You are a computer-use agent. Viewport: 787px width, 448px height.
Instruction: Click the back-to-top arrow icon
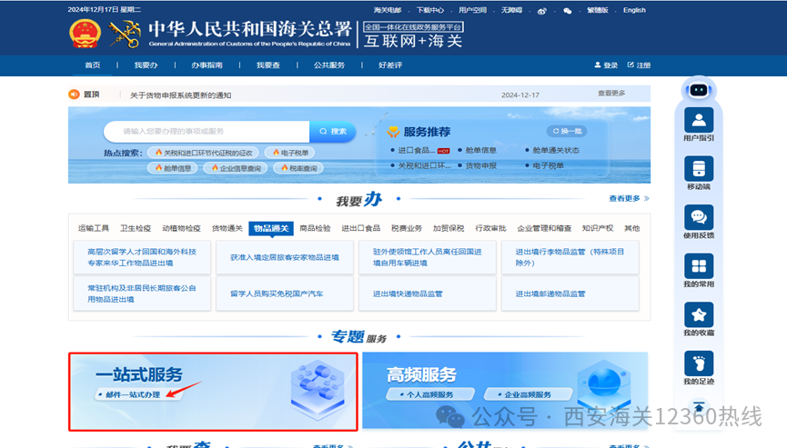pyautogui.click(x=699, y=405)
